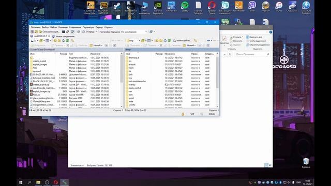Image resolution: width=331 pixels, height=186 pixels.
Task: Click the Windows Start button
Action: 21,182
